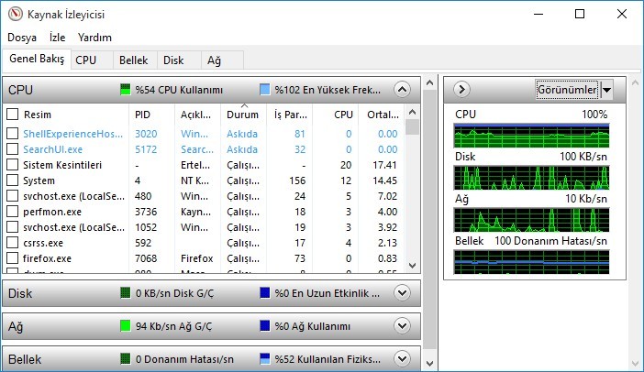Check the Sistem Kesintileri checkbox

(x=12, y=164)
